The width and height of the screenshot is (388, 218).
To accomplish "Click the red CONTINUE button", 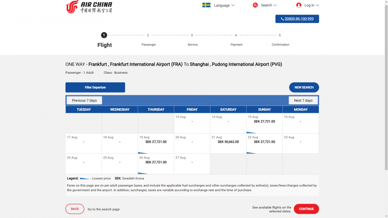I will tap(307, 209).
